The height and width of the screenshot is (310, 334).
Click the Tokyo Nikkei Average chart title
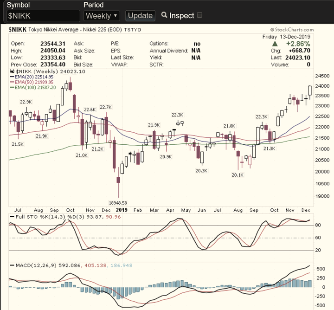coord(75,30)
